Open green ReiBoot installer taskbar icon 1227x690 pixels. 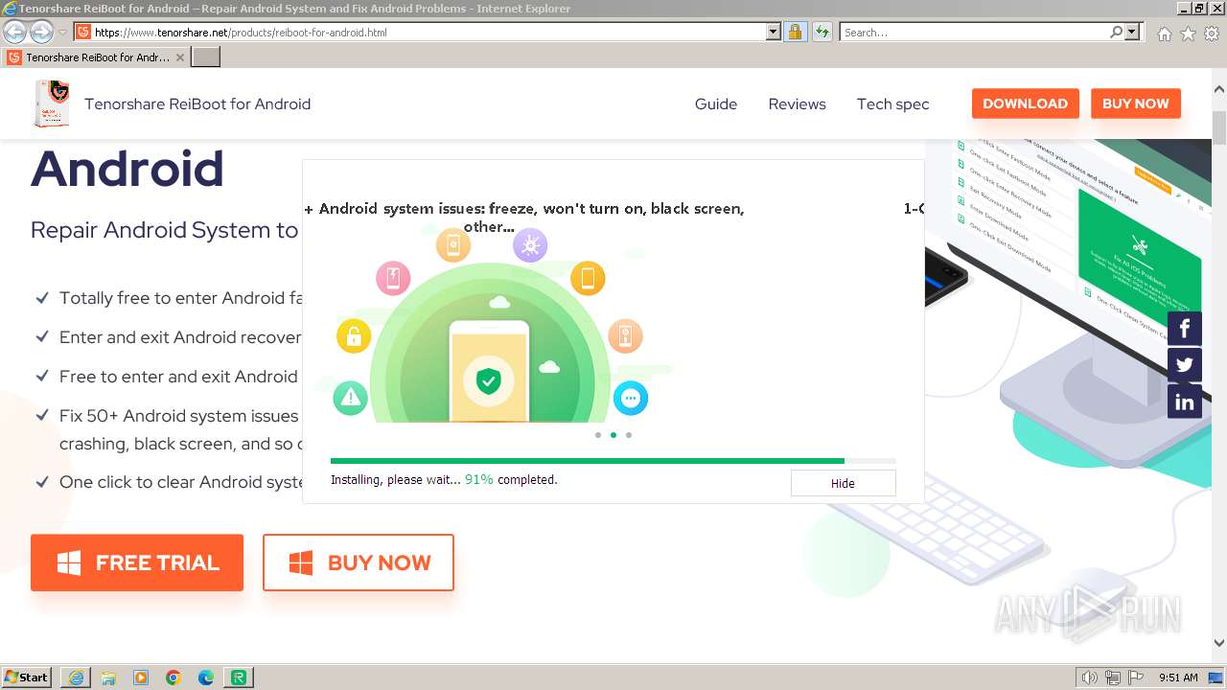(239, 678)
